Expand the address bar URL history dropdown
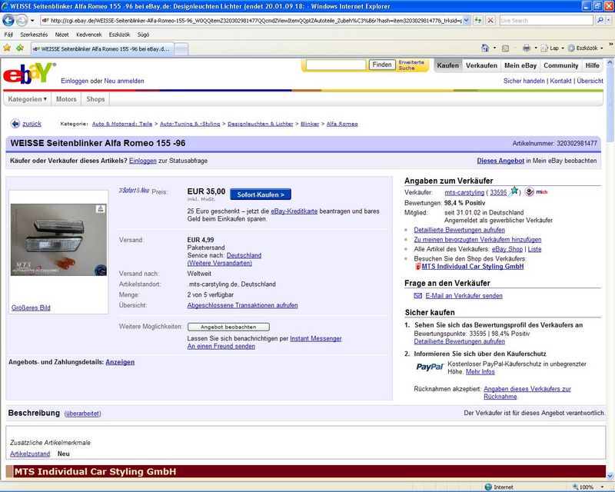 (x=467, y=21)
